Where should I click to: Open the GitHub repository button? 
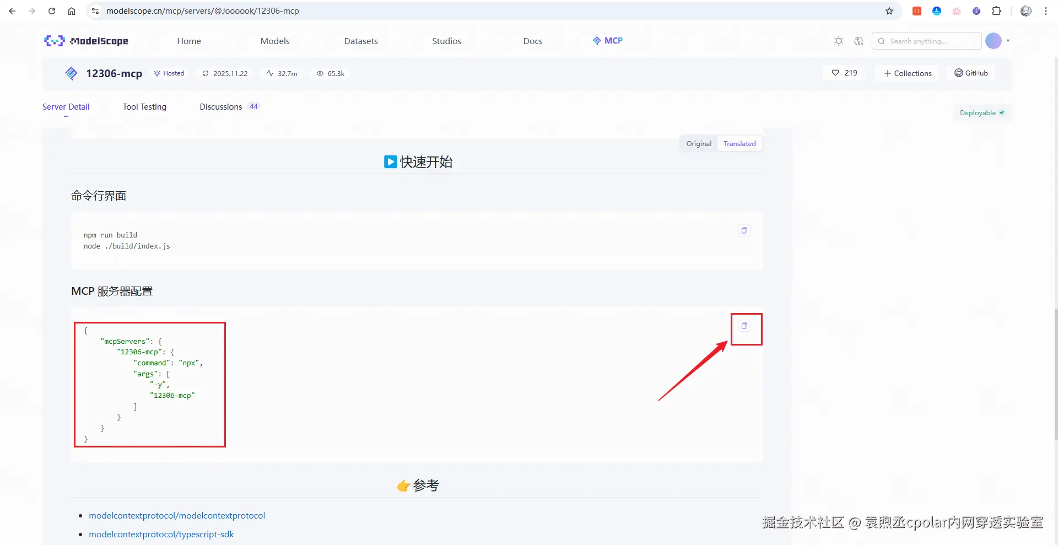pos(971,73)
